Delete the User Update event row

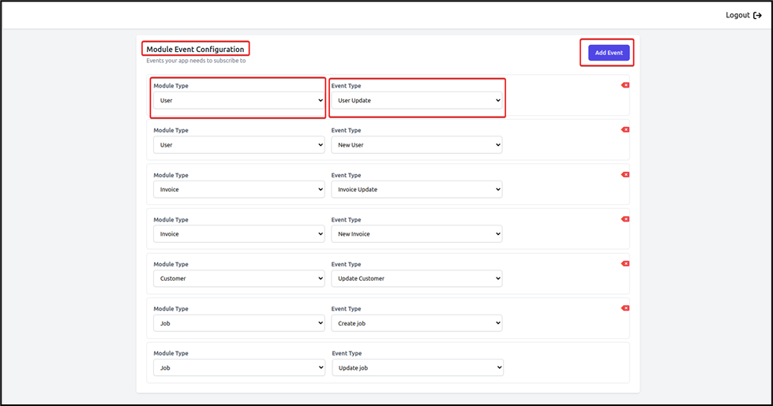(x=625, y=85)
